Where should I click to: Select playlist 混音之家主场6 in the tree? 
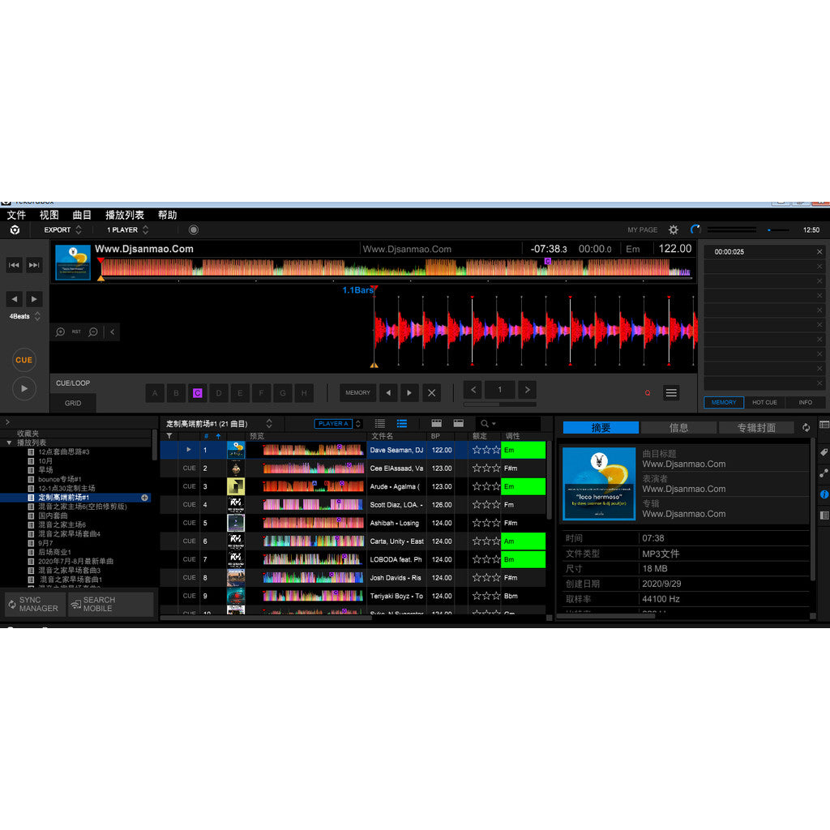point(62,524)
